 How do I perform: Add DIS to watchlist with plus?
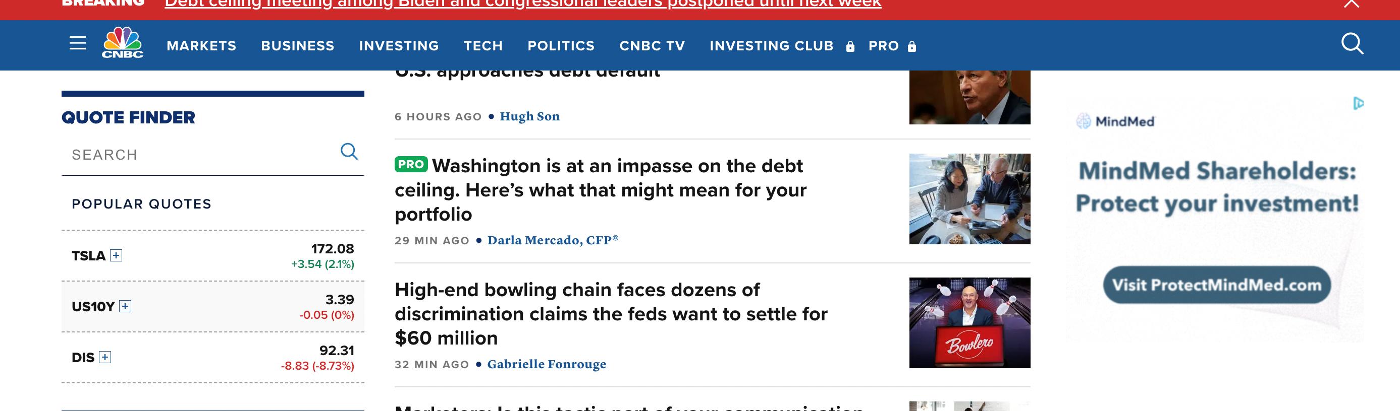(105, 357)
